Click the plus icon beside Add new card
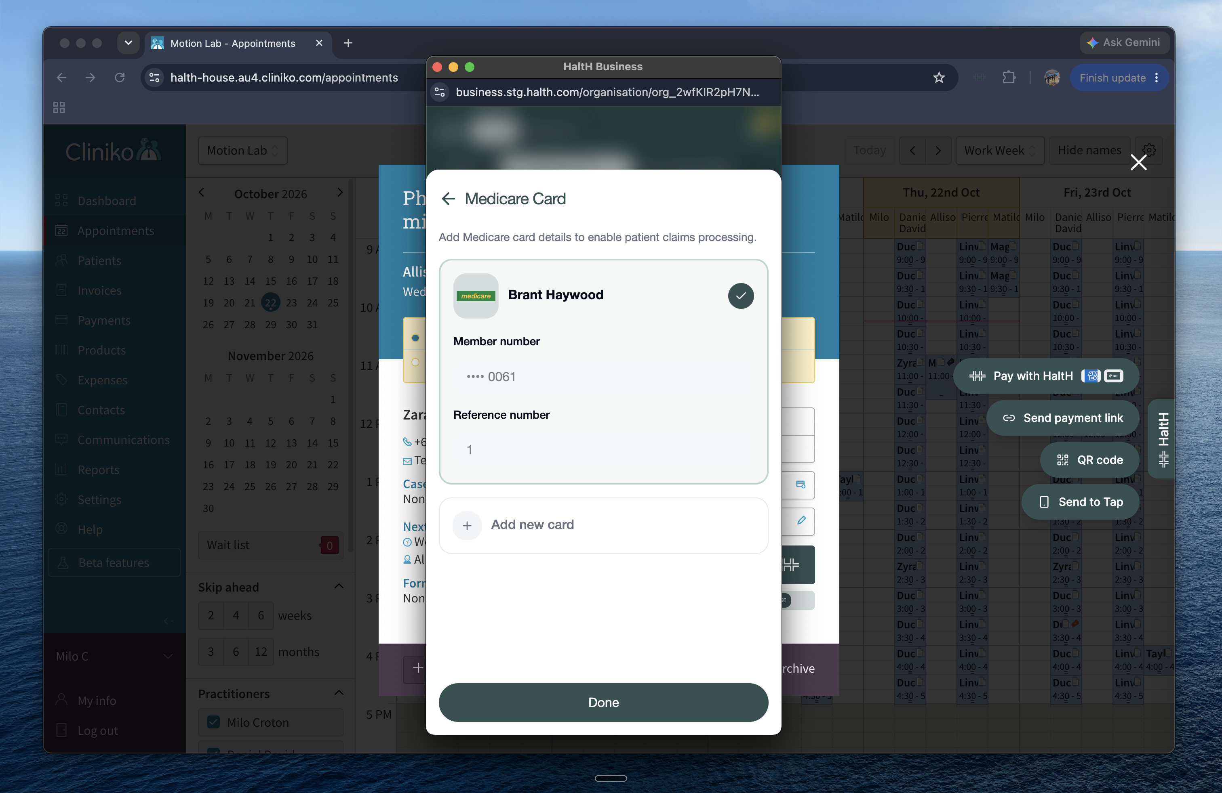 click(x=467, y=525)
